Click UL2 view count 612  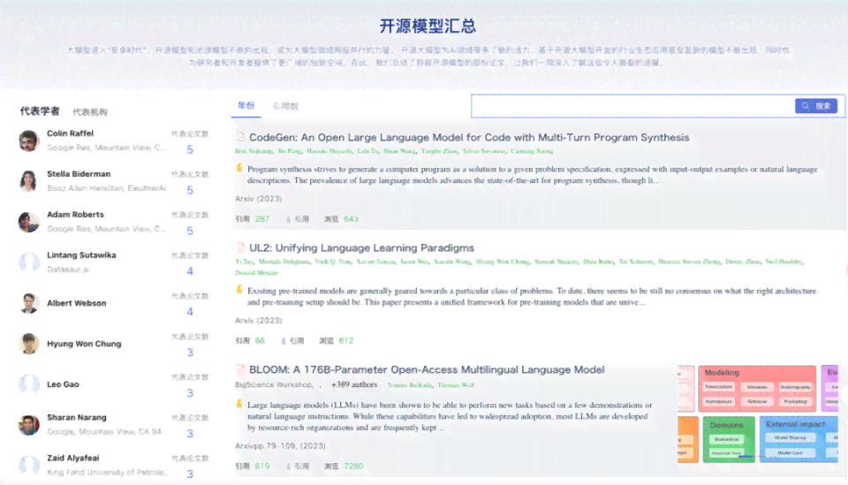(x=346, y=341)
